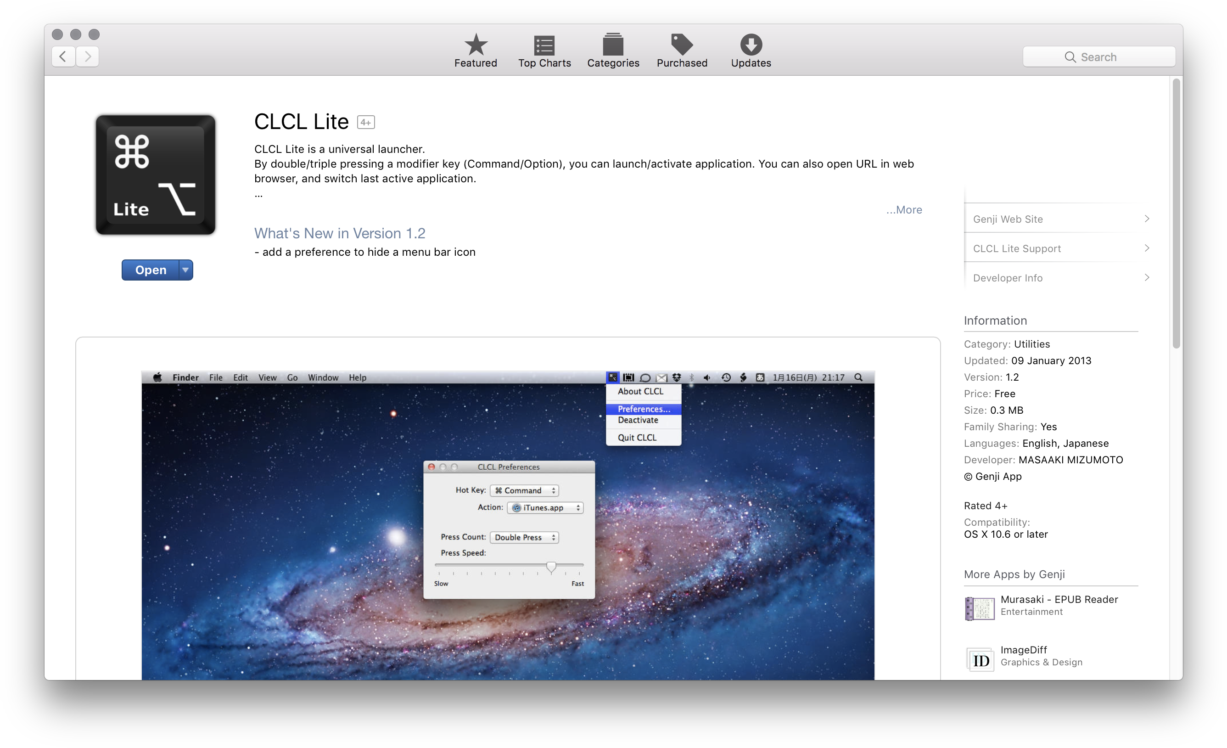Open the Categories icon

pyautogui.click(x=612, y=45)
